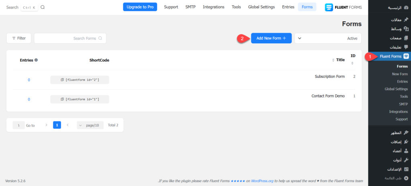Open SMTP in top navigation
Image resolution: width=411 pixels, height=186 pixels.
[191, 7]
